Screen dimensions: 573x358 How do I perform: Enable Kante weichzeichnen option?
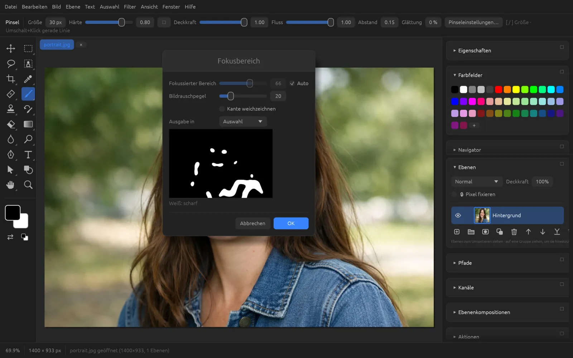pyautogui.click(x=222, y=109)
